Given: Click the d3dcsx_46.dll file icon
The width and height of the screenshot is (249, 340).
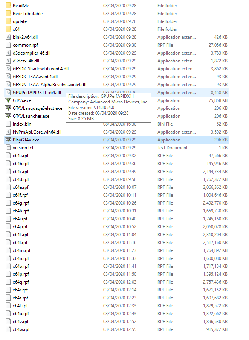Looking at the screenshot, I should pyautogui.click(x=8, y=61).
